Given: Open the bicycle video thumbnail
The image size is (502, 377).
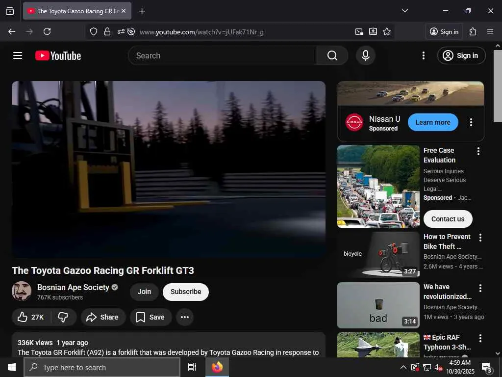Looking at the screenshot, I should 378,255.
